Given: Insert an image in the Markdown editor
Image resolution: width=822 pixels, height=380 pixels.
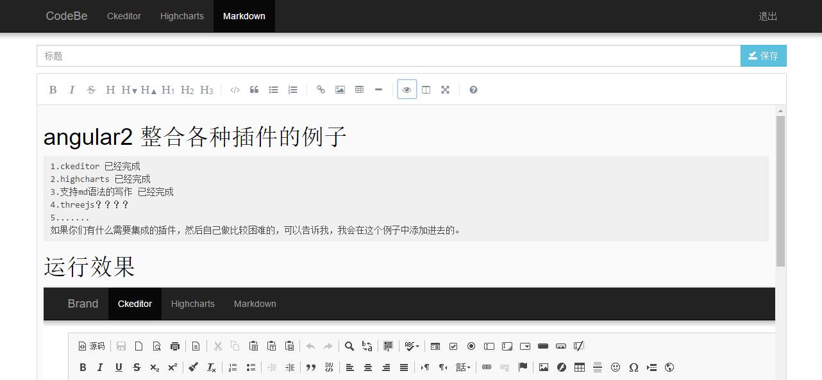Looking at the screenshot, I should click(x=340, y=90).
